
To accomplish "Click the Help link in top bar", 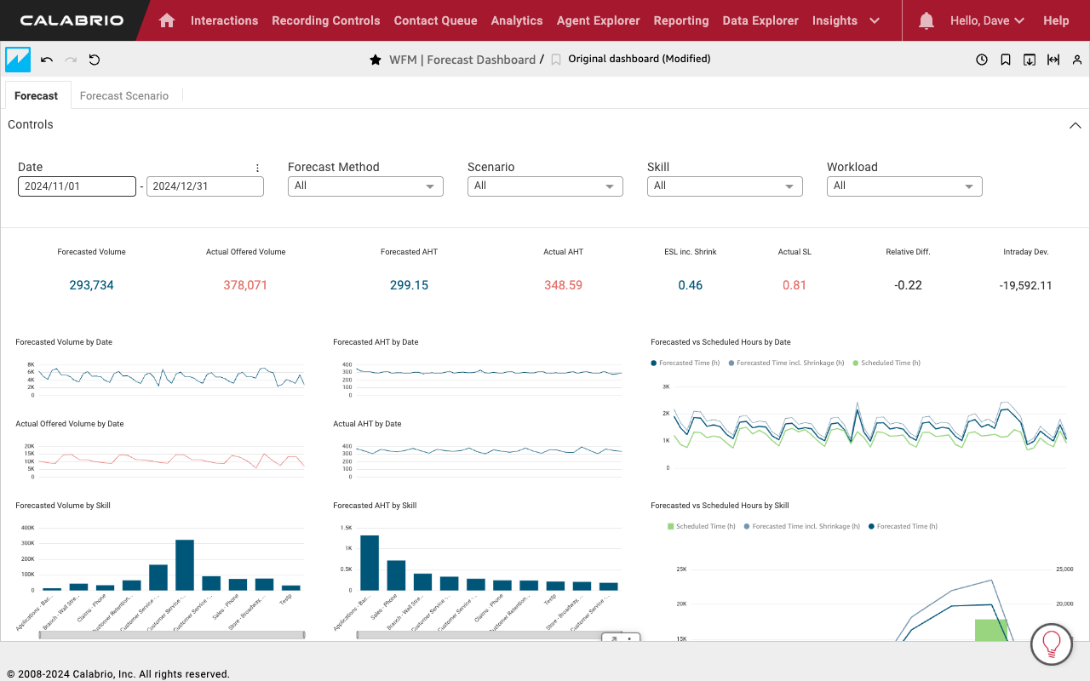I will 1056,20.
